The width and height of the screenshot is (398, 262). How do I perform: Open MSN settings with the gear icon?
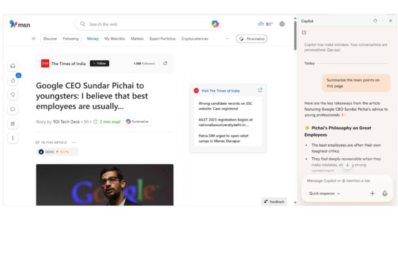282,24
